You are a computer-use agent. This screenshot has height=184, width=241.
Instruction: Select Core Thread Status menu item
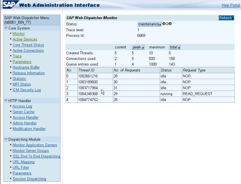(x=28, y=45)
